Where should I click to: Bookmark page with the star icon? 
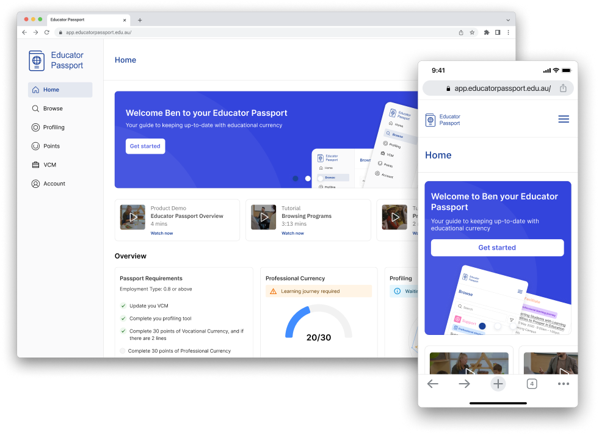472,32
